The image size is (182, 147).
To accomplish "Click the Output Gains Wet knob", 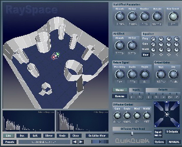I will [x=161, y=74].
